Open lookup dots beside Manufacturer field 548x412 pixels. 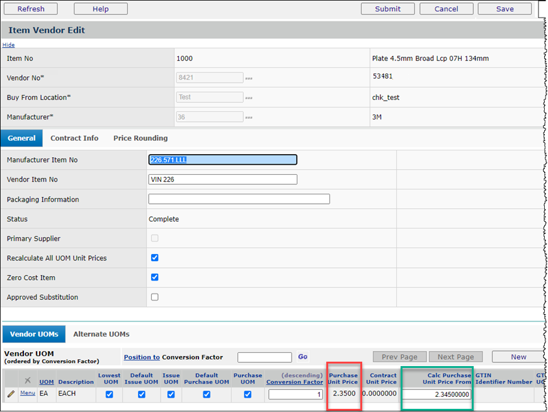pos(249,118)
